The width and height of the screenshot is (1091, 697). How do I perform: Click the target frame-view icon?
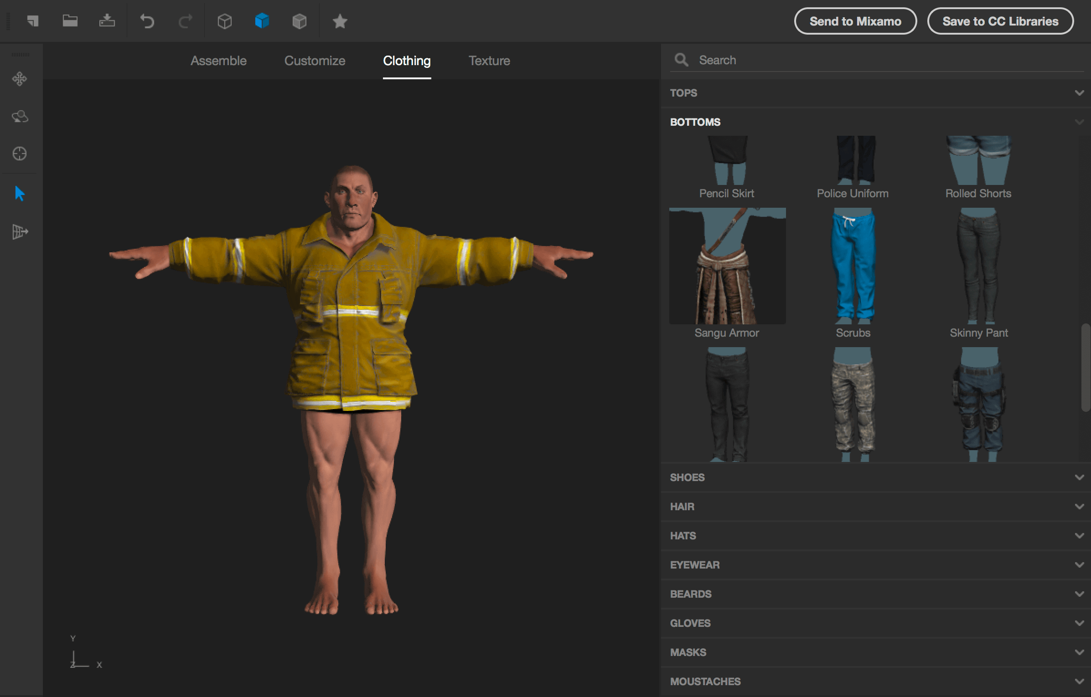click(x=20, y=154)
